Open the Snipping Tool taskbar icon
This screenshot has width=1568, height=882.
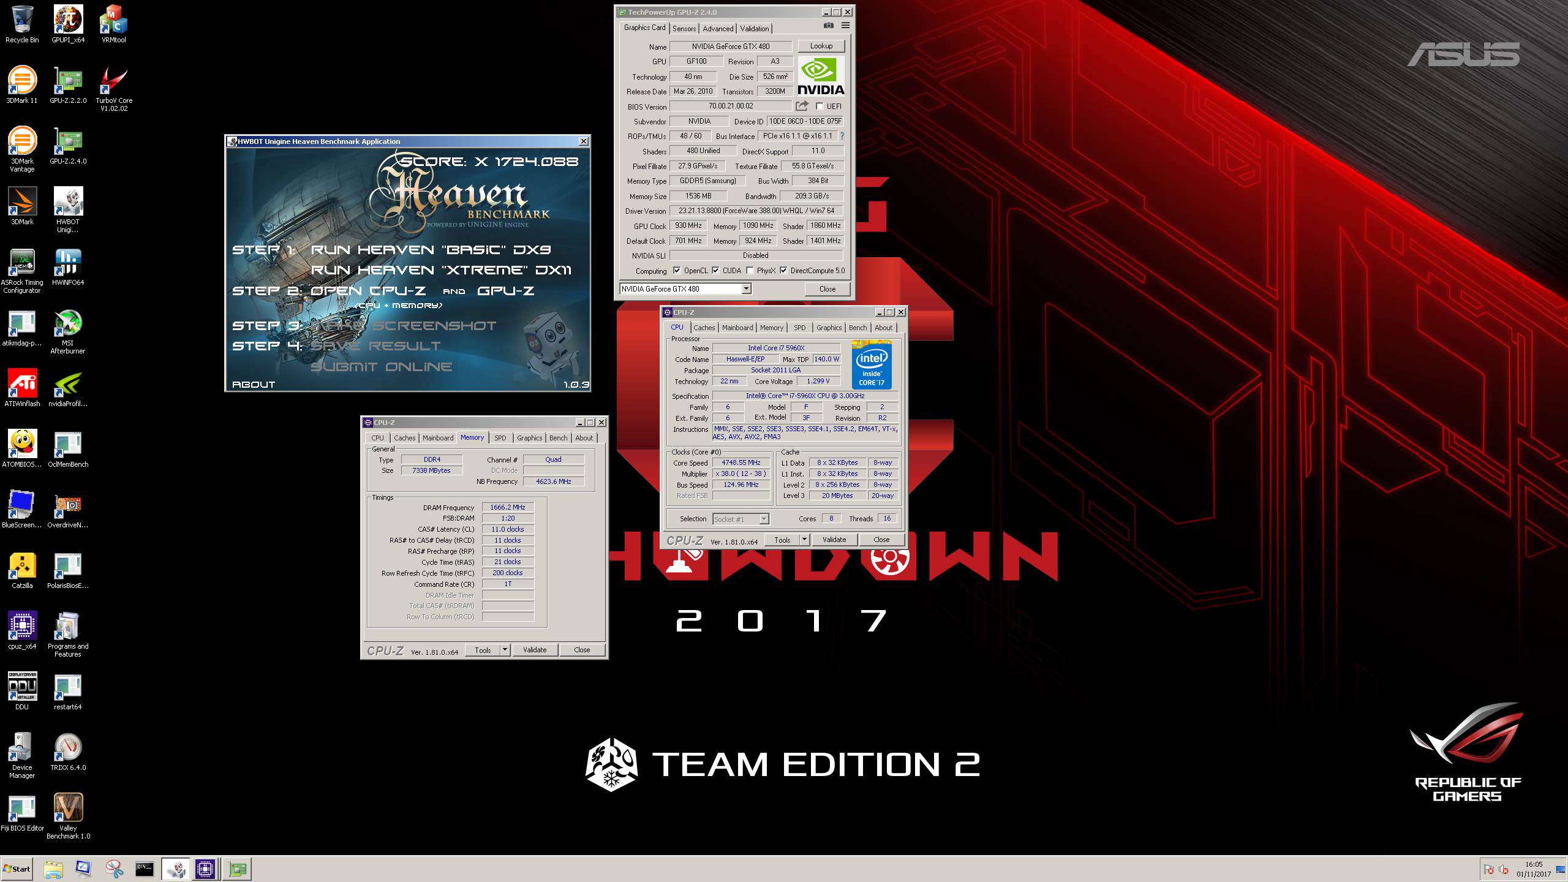114,869
